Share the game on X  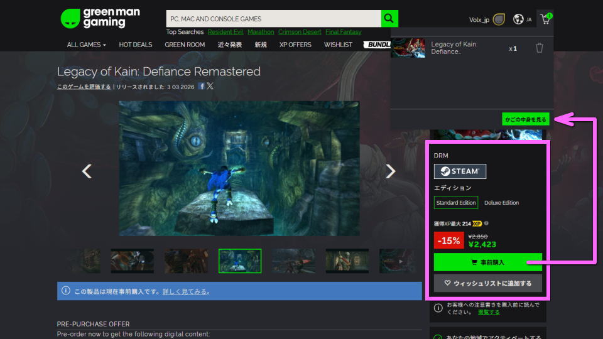(x=210, y=86)
